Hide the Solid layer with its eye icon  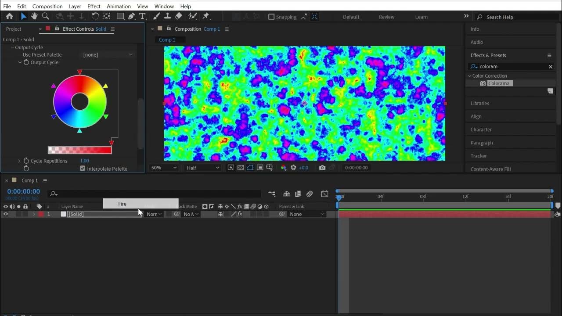[6, 214]
